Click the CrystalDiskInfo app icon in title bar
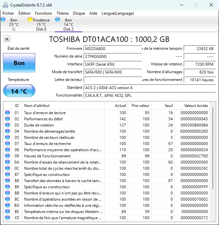 (6, 5)
